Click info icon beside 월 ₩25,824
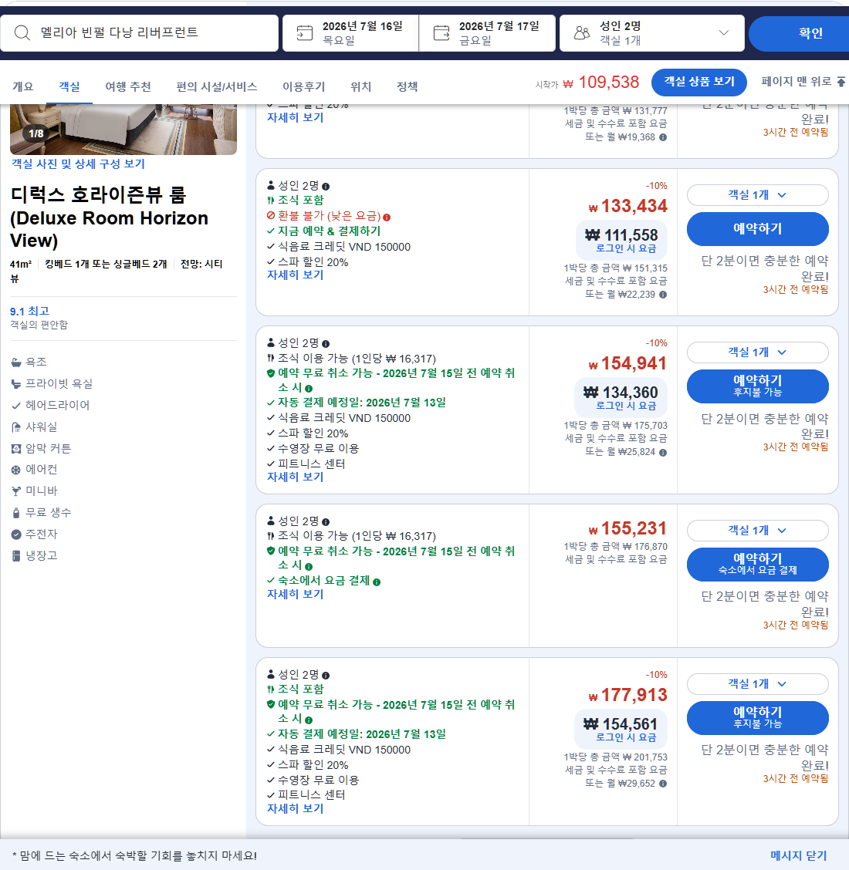 pyautogui.click(x=663, y=452)
